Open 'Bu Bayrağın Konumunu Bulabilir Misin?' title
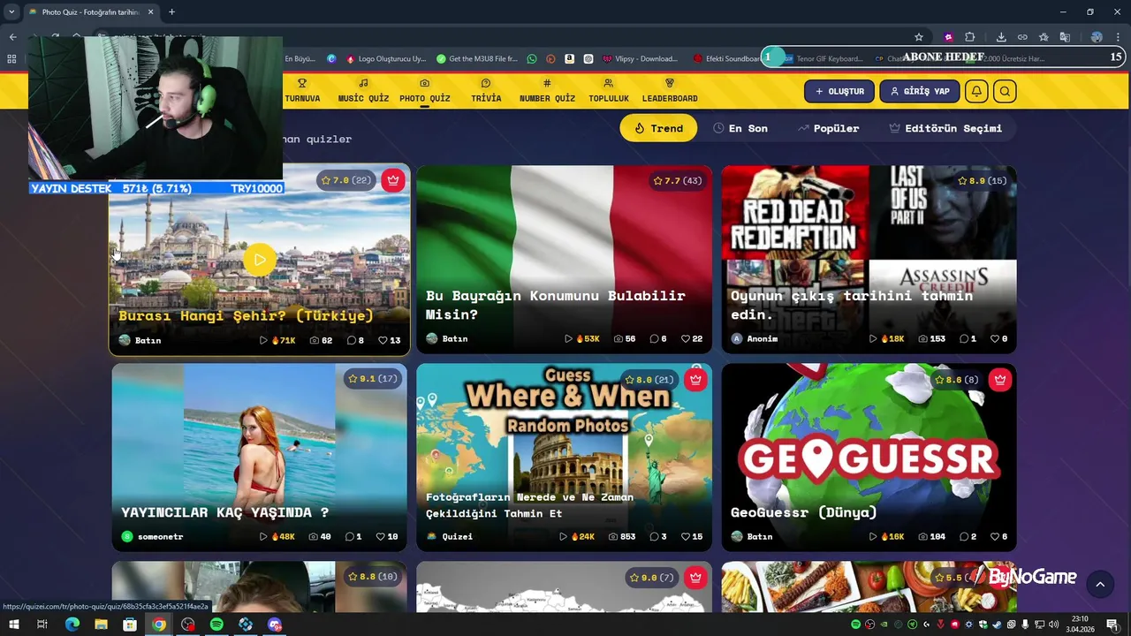This screenshot has width=1131, height=636. (x=556, y=305)
